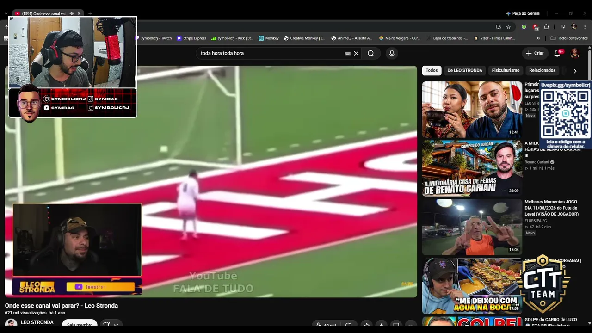Clear the search text with the X

tap(356, 53)
